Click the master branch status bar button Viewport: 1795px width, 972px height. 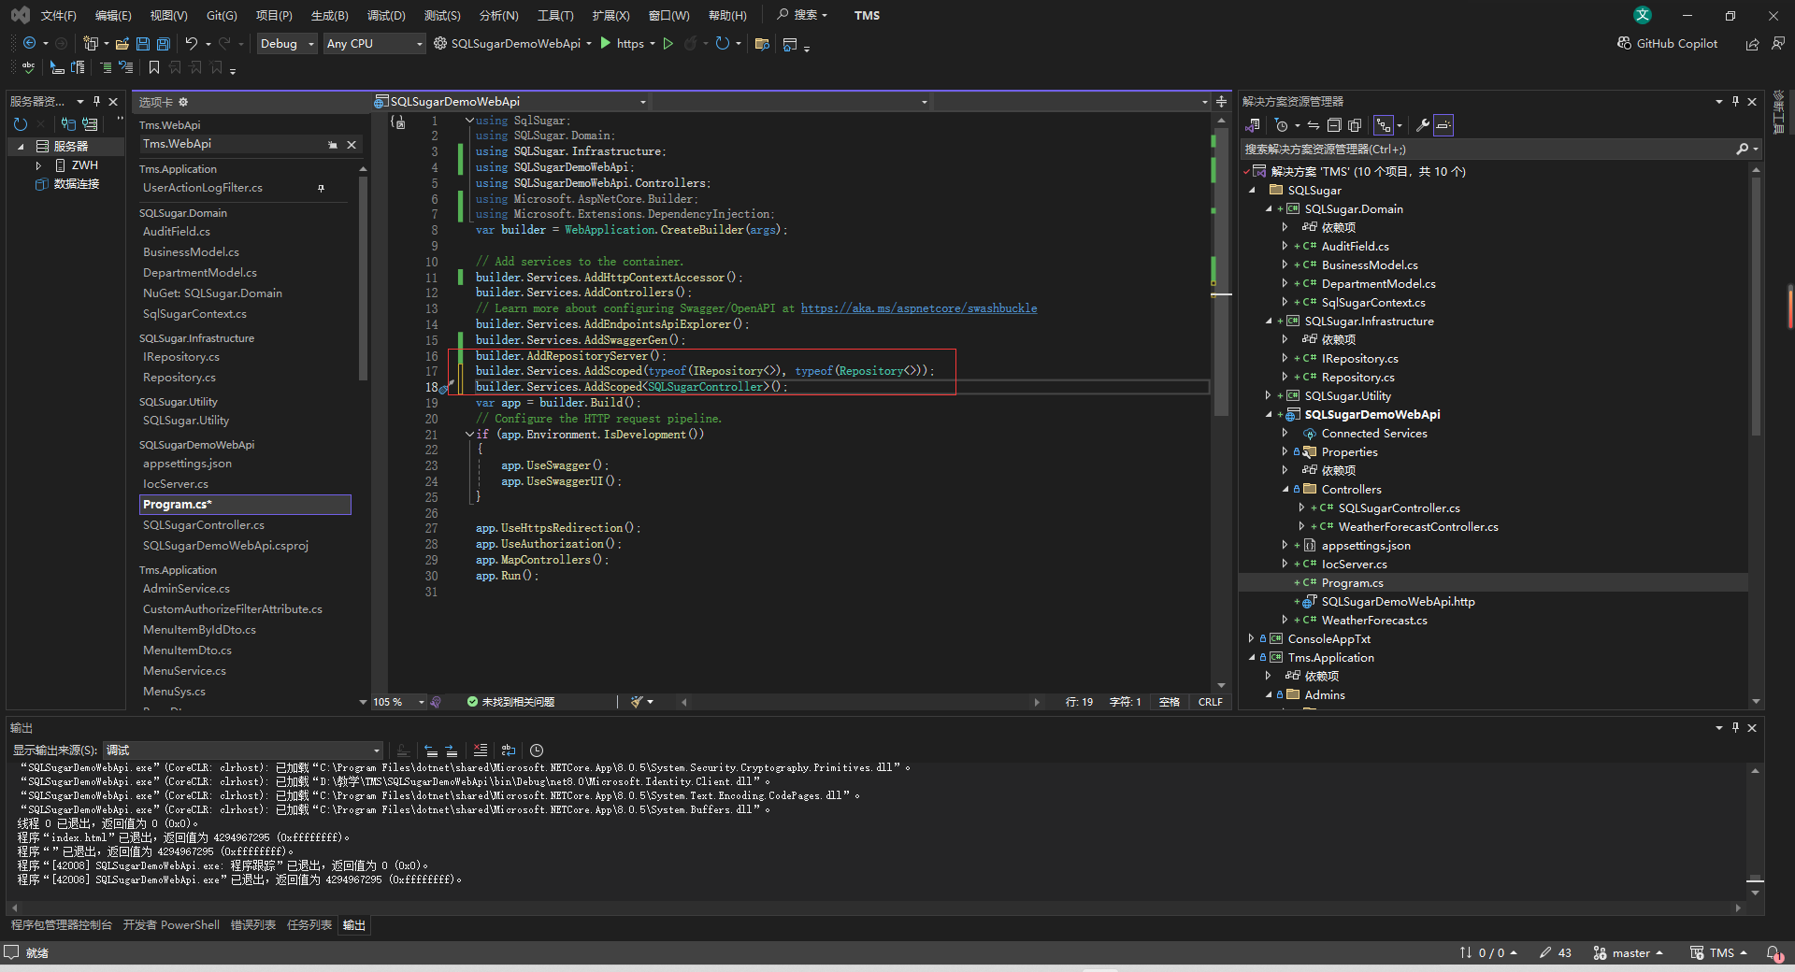pos(1630,953)
